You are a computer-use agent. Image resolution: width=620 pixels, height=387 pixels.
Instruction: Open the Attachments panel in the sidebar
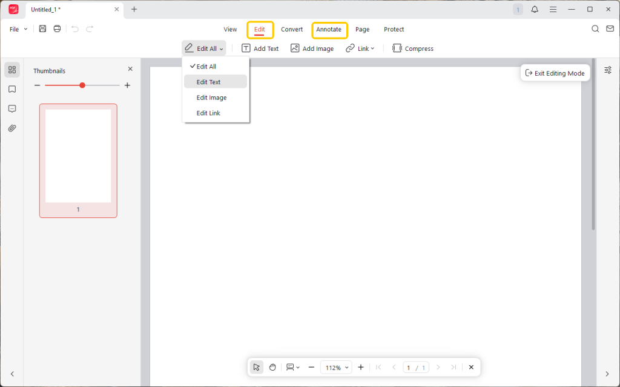pos(12,128)
